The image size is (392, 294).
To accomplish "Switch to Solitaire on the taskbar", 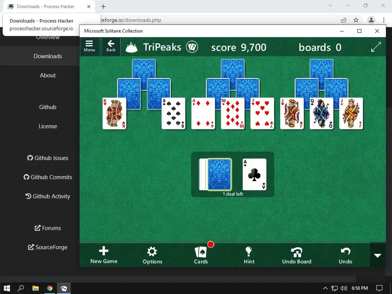I will (x=64, y=288).
